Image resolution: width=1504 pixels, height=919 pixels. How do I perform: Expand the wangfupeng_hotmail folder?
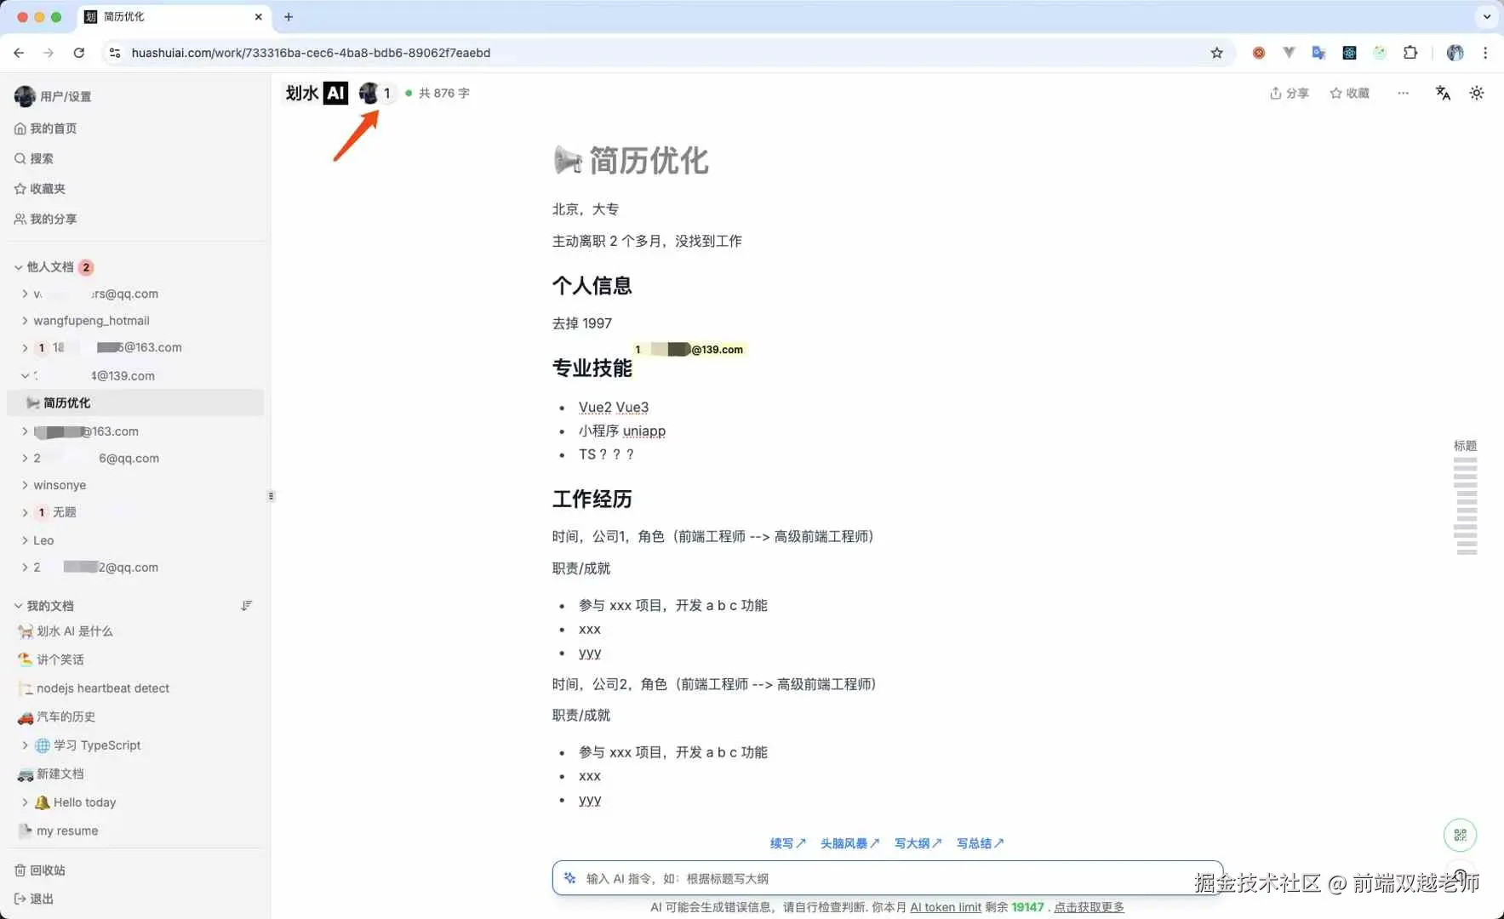click(x=23, y=321)
